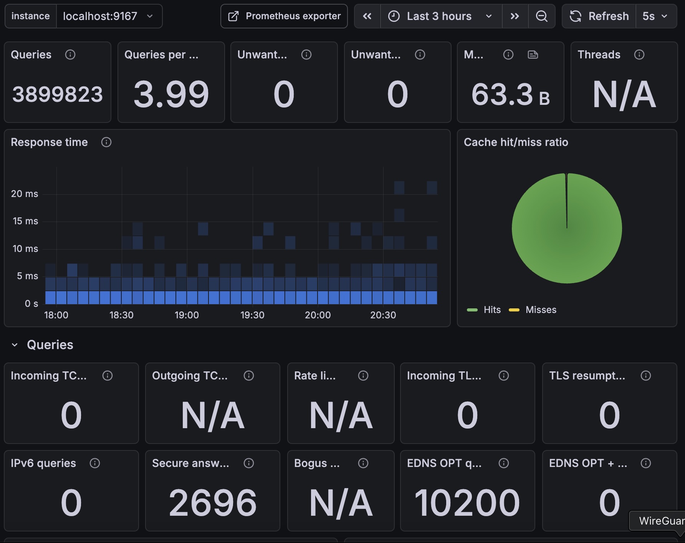The width and height of the screenshot is (685, 543).
Task: Click info icon on Threads panel
Action: pyautogui.click(x=639, y=55)
